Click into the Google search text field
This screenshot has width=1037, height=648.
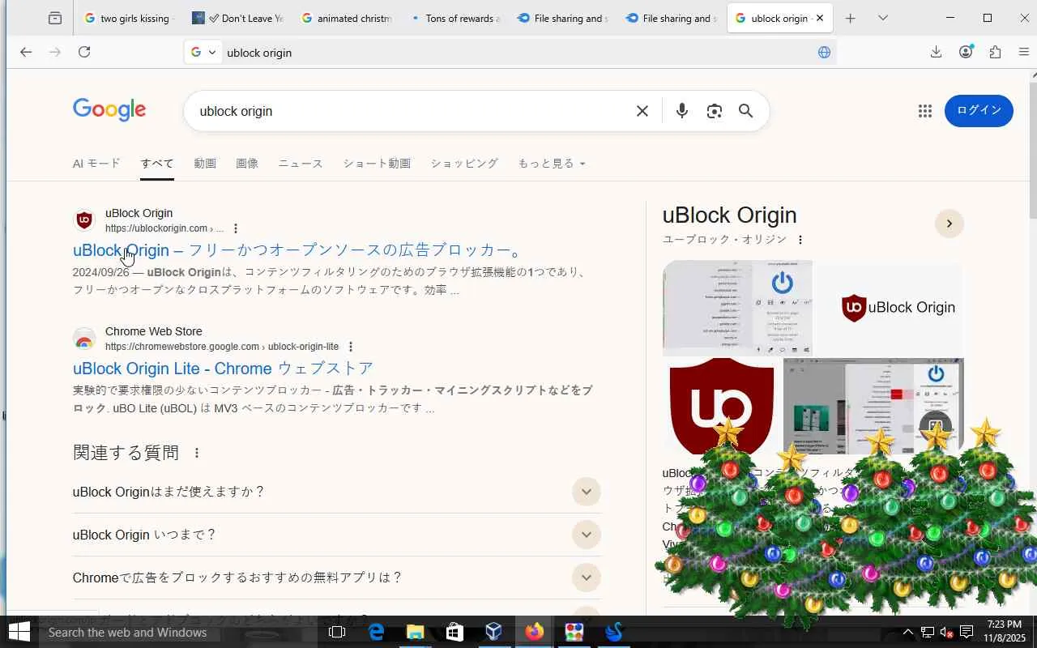pyautogui.click(x=412, y=111)
